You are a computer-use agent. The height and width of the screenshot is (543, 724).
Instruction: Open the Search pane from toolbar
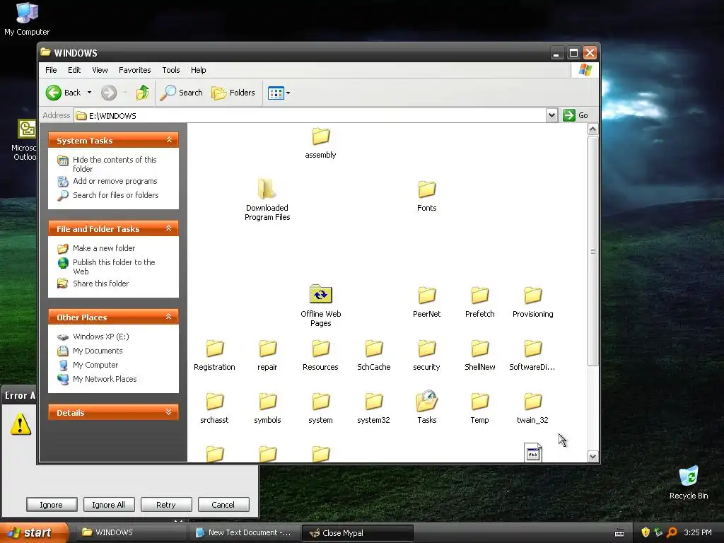coord(182,93)
